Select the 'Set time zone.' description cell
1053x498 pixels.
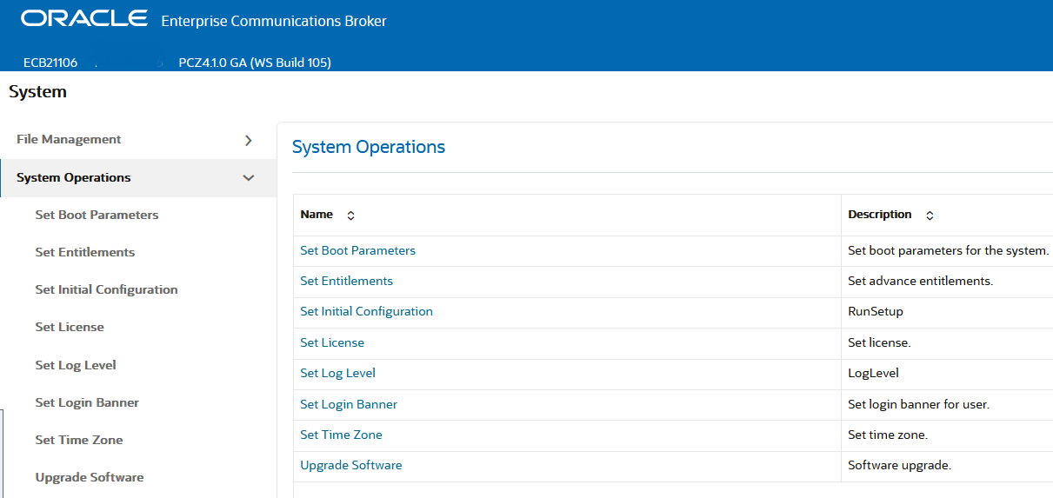947,435
